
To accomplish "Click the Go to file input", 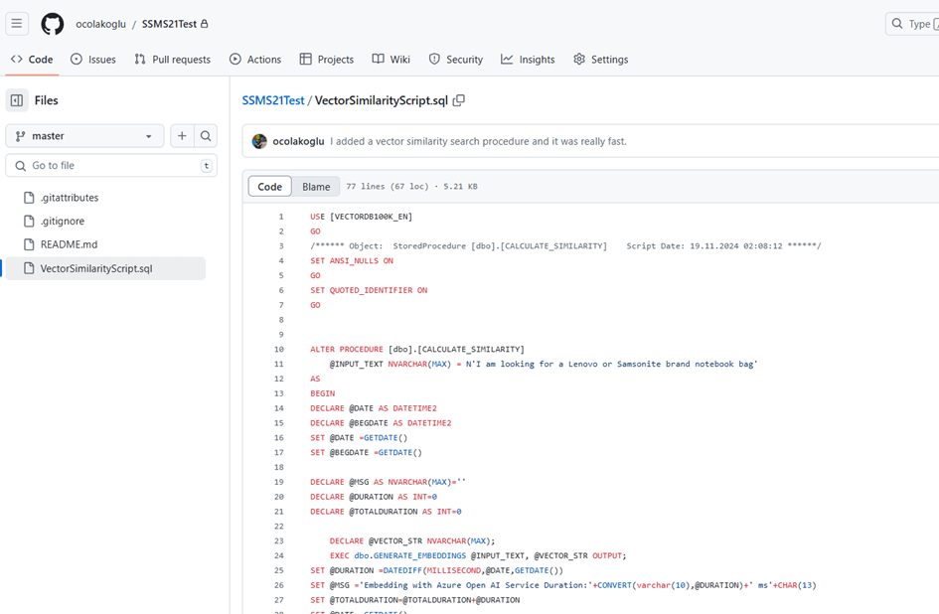I will 111,166.
